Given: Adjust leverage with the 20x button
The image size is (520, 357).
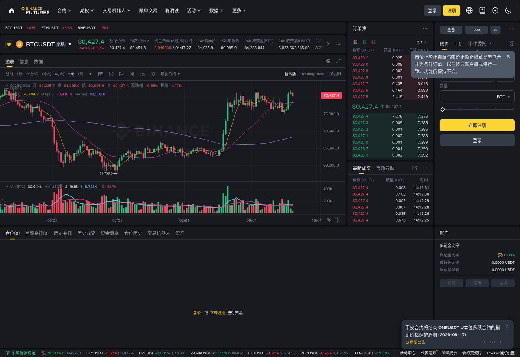Looking at the screenshot, I should (477, 30).
